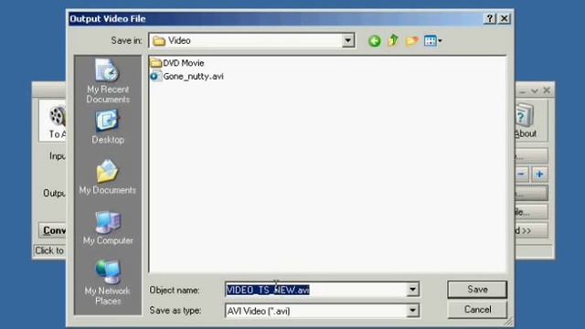The height and width of the screenshot is (329, 585).
Task: Open My Recent Documents in sidebar
Action: pos(108,80)
